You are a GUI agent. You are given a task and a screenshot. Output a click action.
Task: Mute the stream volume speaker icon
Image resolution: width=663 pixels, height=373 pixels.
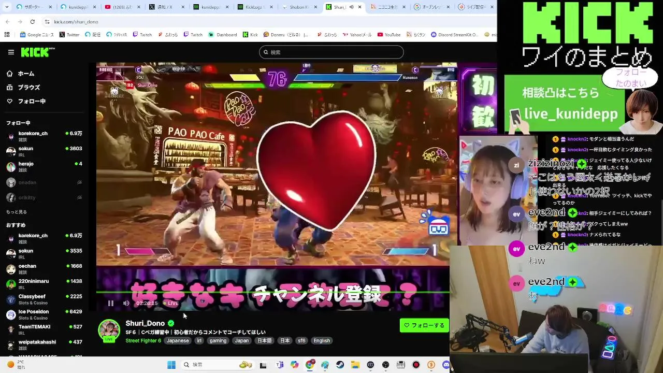tap(126, 304)
